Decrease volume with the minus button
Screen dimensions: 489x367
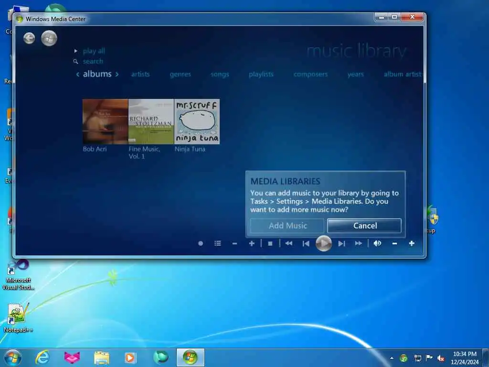(394, 243)
